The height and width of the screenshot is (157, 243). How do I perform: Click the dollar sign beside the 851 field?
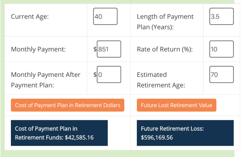[x=95, y=49]
